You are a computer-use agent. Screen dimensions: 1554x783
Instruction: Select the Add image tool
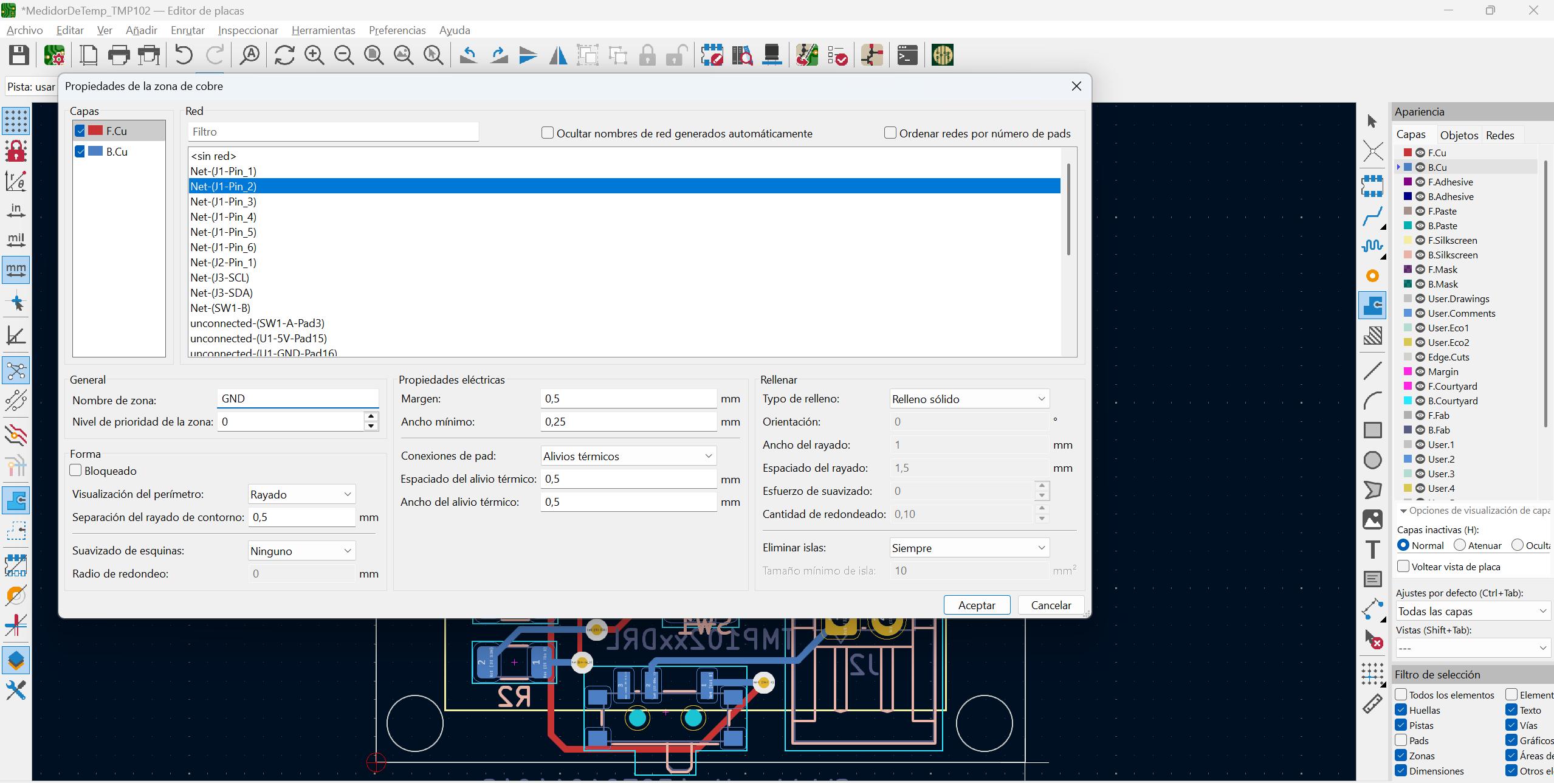click(1372, 520)
